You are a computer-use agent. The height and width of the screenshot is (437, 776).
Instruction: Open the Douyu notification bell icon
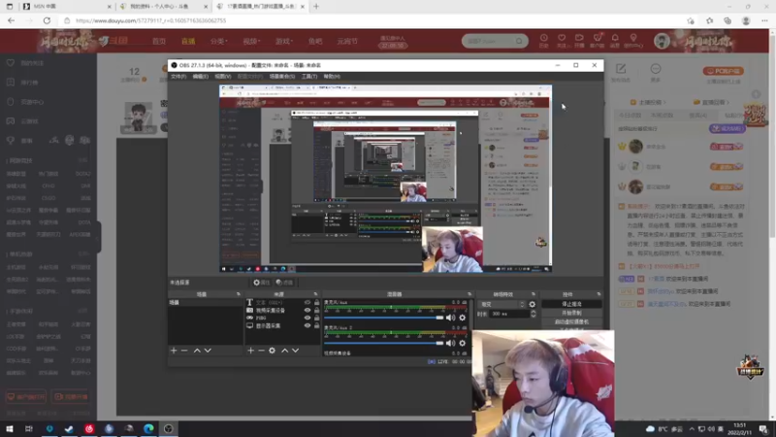click(615, 40)
